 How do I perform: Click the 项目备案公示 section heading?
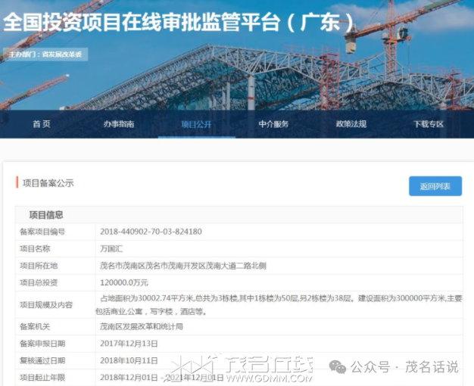(48, 183)
